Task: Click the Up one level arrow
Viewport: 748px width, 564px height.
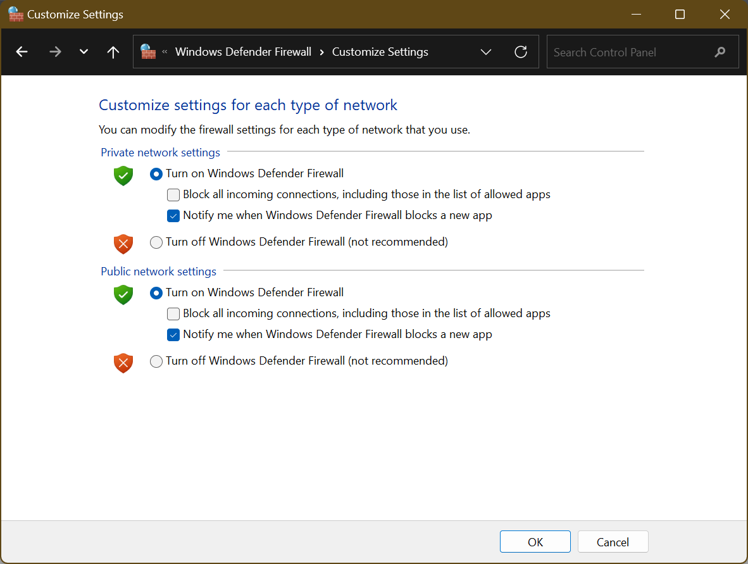Action: click(x=113, y=52)
